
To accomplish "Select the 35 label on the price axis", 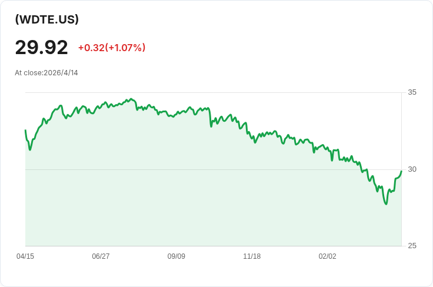I will pos(412,92).
